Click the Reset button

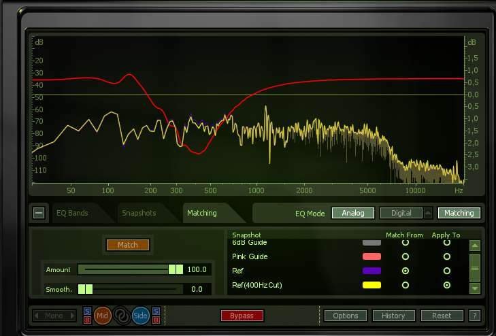442,316
